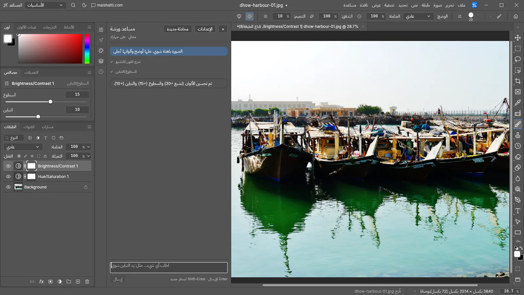Select the Pen tool

tap(518, 200)
